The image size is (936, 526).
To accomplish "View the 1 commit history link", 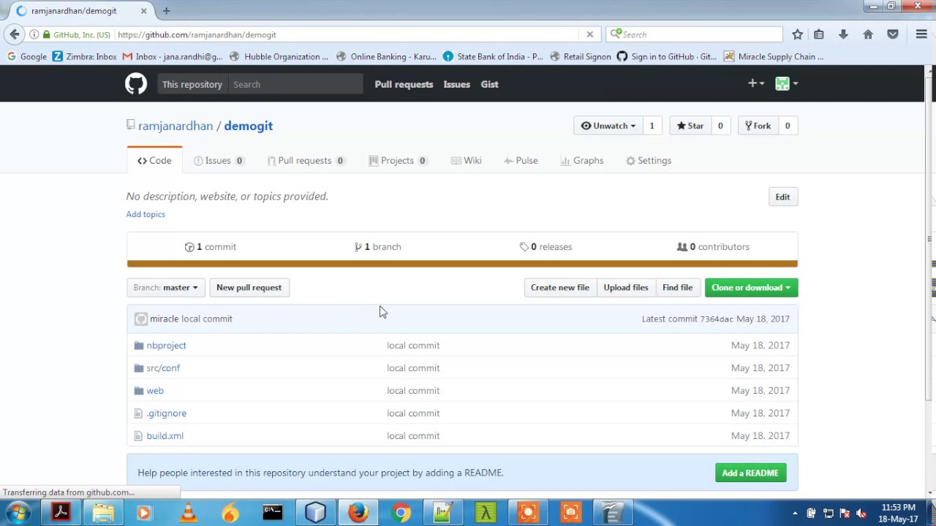I will point(211,247).
